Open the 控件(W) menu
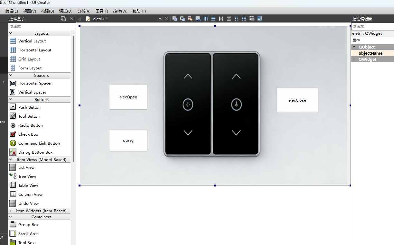Screen dimensions: 394x245 tap(120, 11)
